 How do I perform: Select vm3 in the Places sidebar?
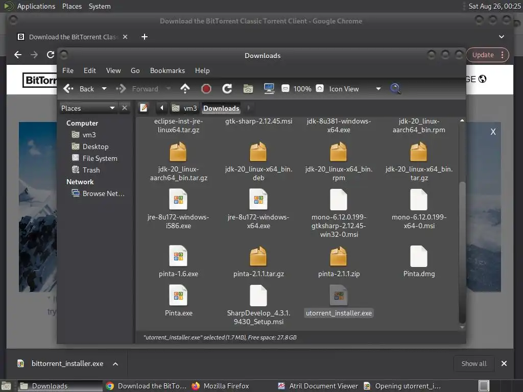pos(84,135)
